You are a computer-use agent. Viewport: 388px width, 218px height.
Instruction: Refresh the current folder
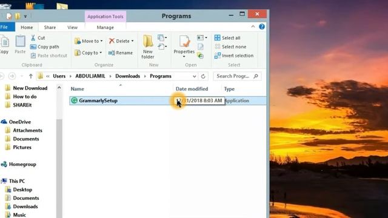point(203,76)
